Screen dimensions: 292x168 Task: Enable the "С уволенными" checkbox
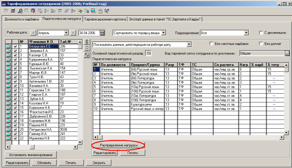(262, 33)
